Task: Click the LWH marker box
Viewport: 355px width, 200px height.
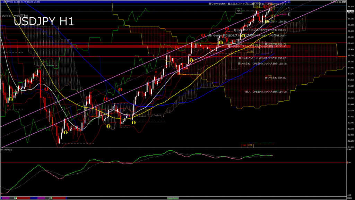Action: coord(250,51)
